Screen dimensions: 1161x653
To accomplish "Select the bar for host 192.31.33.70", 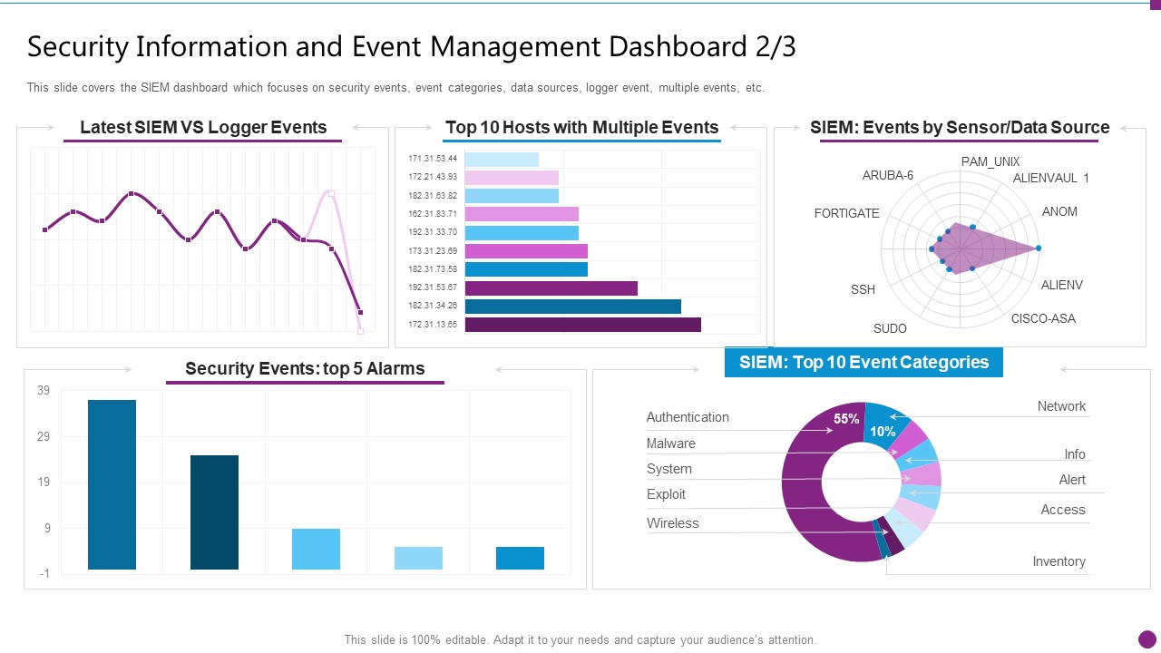I will click(x=522, y=232).
